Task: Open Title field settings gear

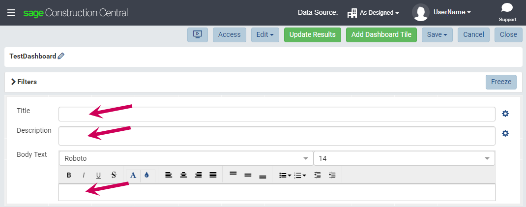Action: pos(505,114)
